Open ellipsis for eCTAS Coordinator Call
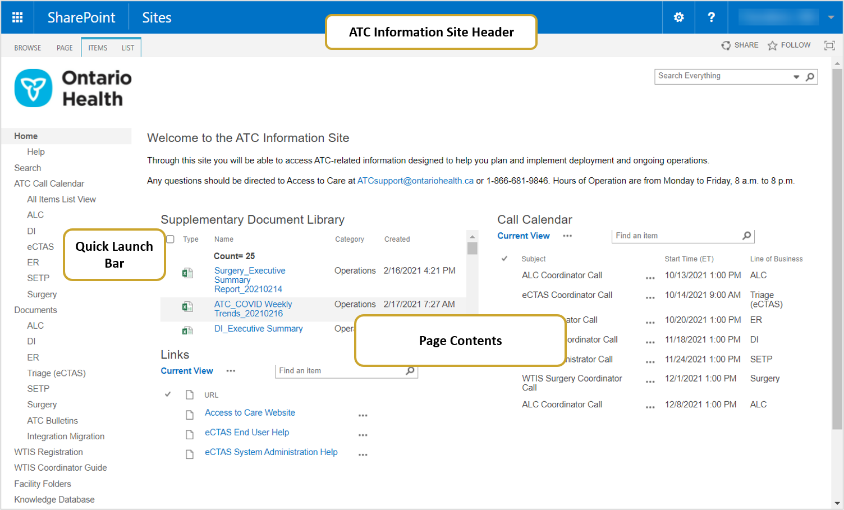 pos(650,298)
